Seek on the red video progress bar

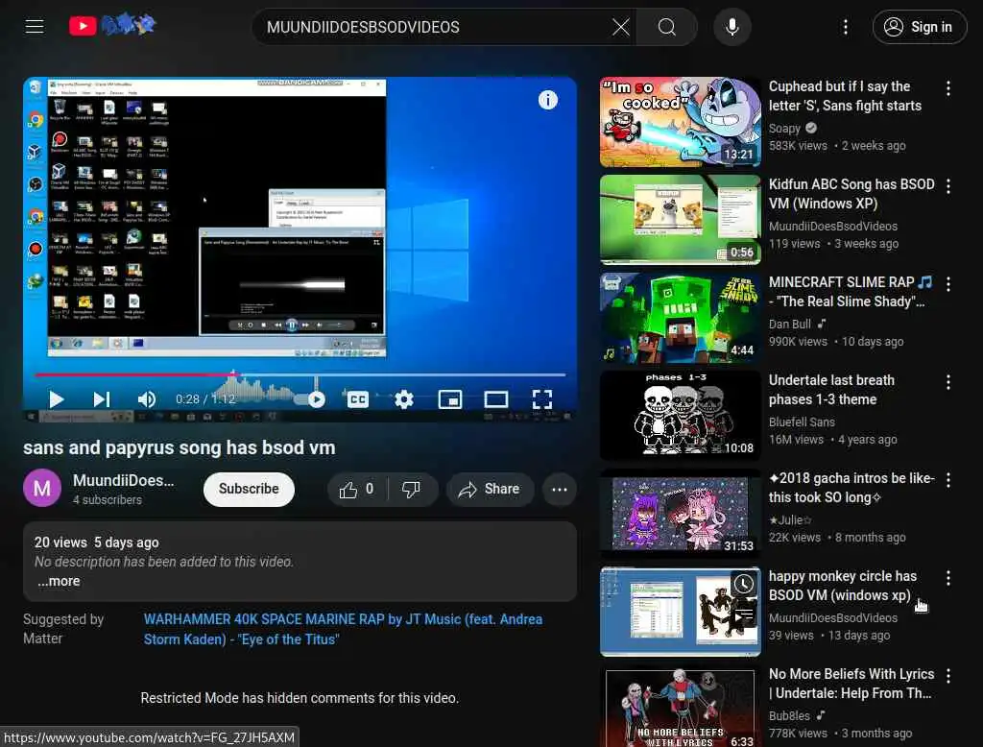pos(300,374)
